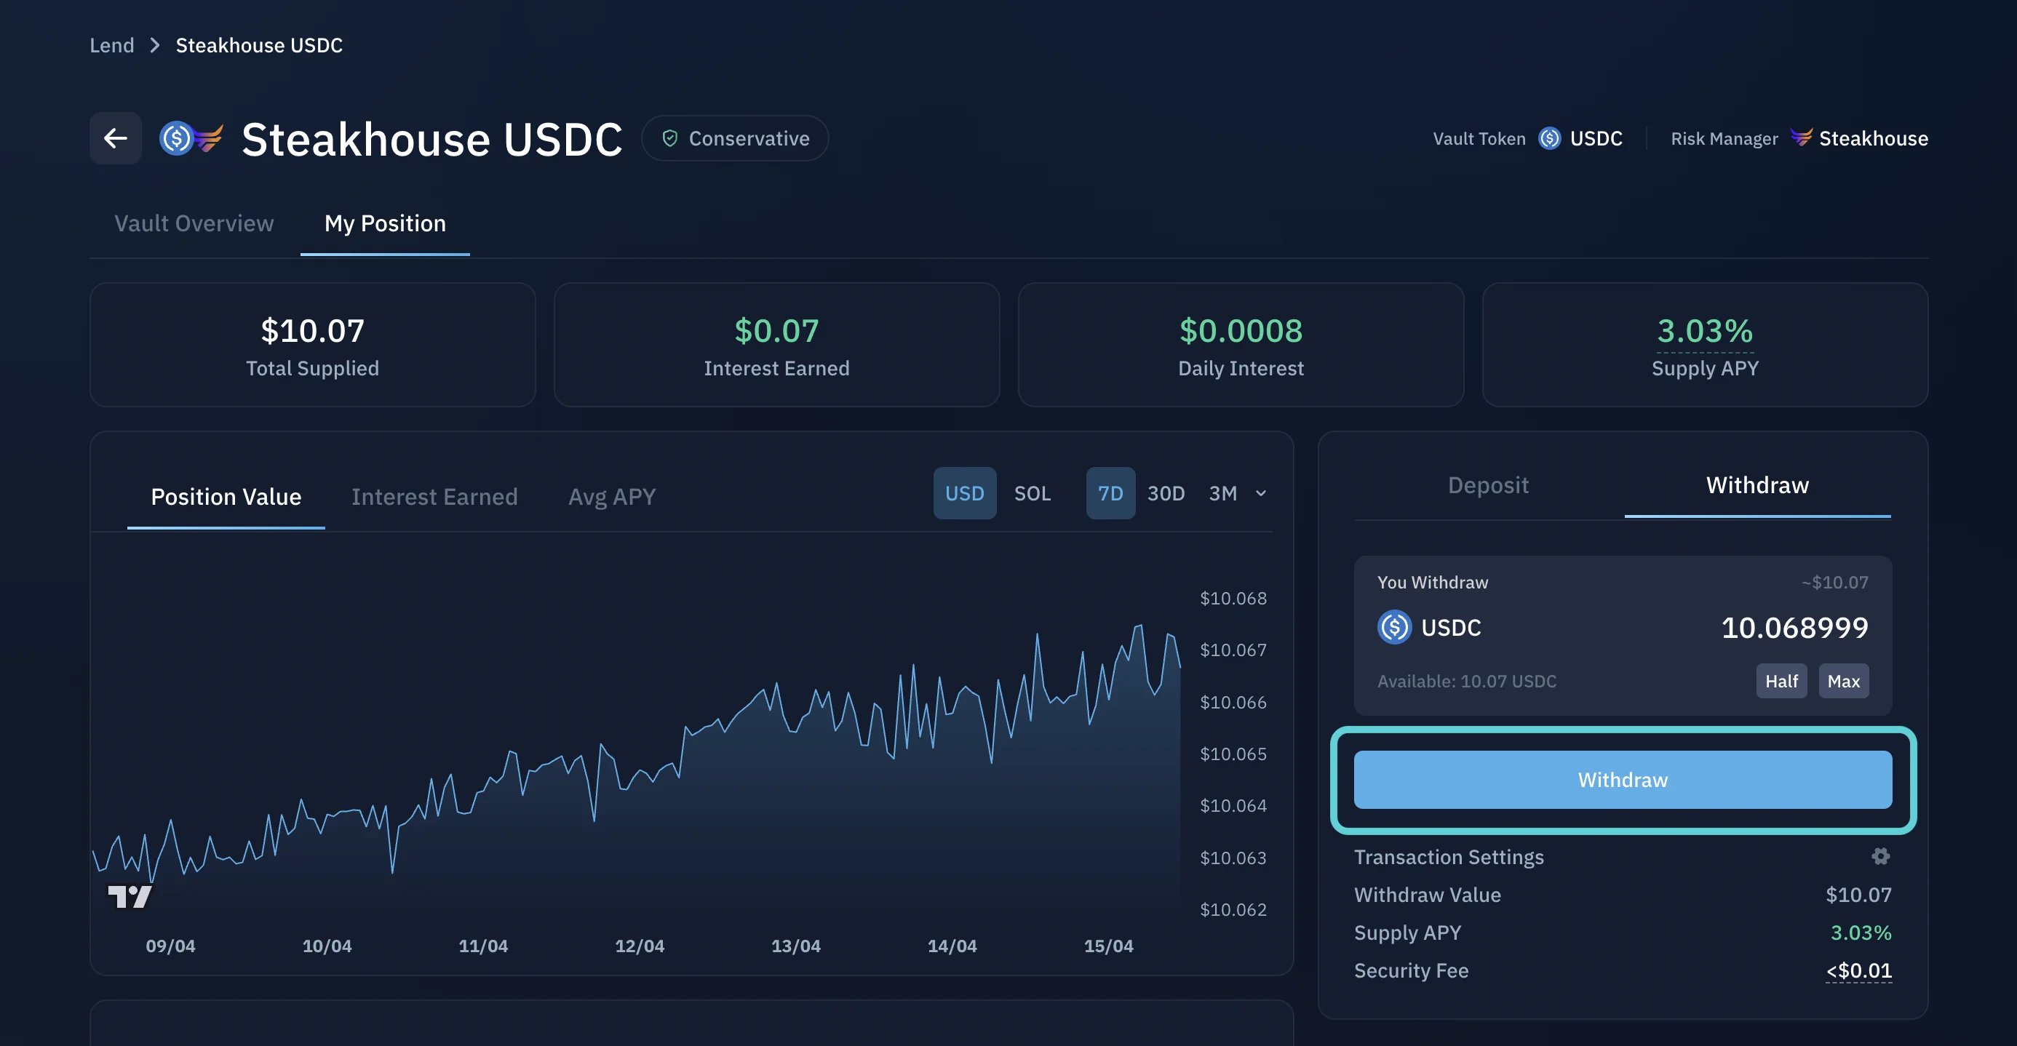Switch chart currency to USD
The image size is (2017, 1046).
tap(964, 493)
